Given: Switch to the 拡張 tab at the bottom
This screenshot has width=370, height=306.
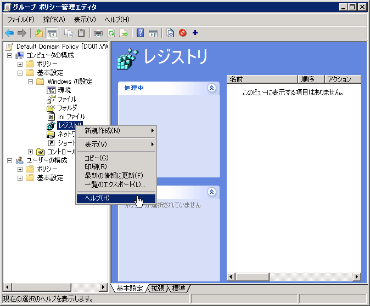Looking at the screenshot, I should coord(158,288).
